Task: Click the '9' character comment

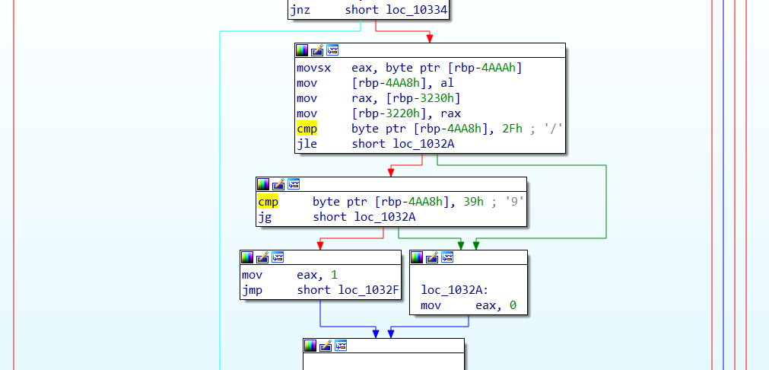Action: coord(513,202)
